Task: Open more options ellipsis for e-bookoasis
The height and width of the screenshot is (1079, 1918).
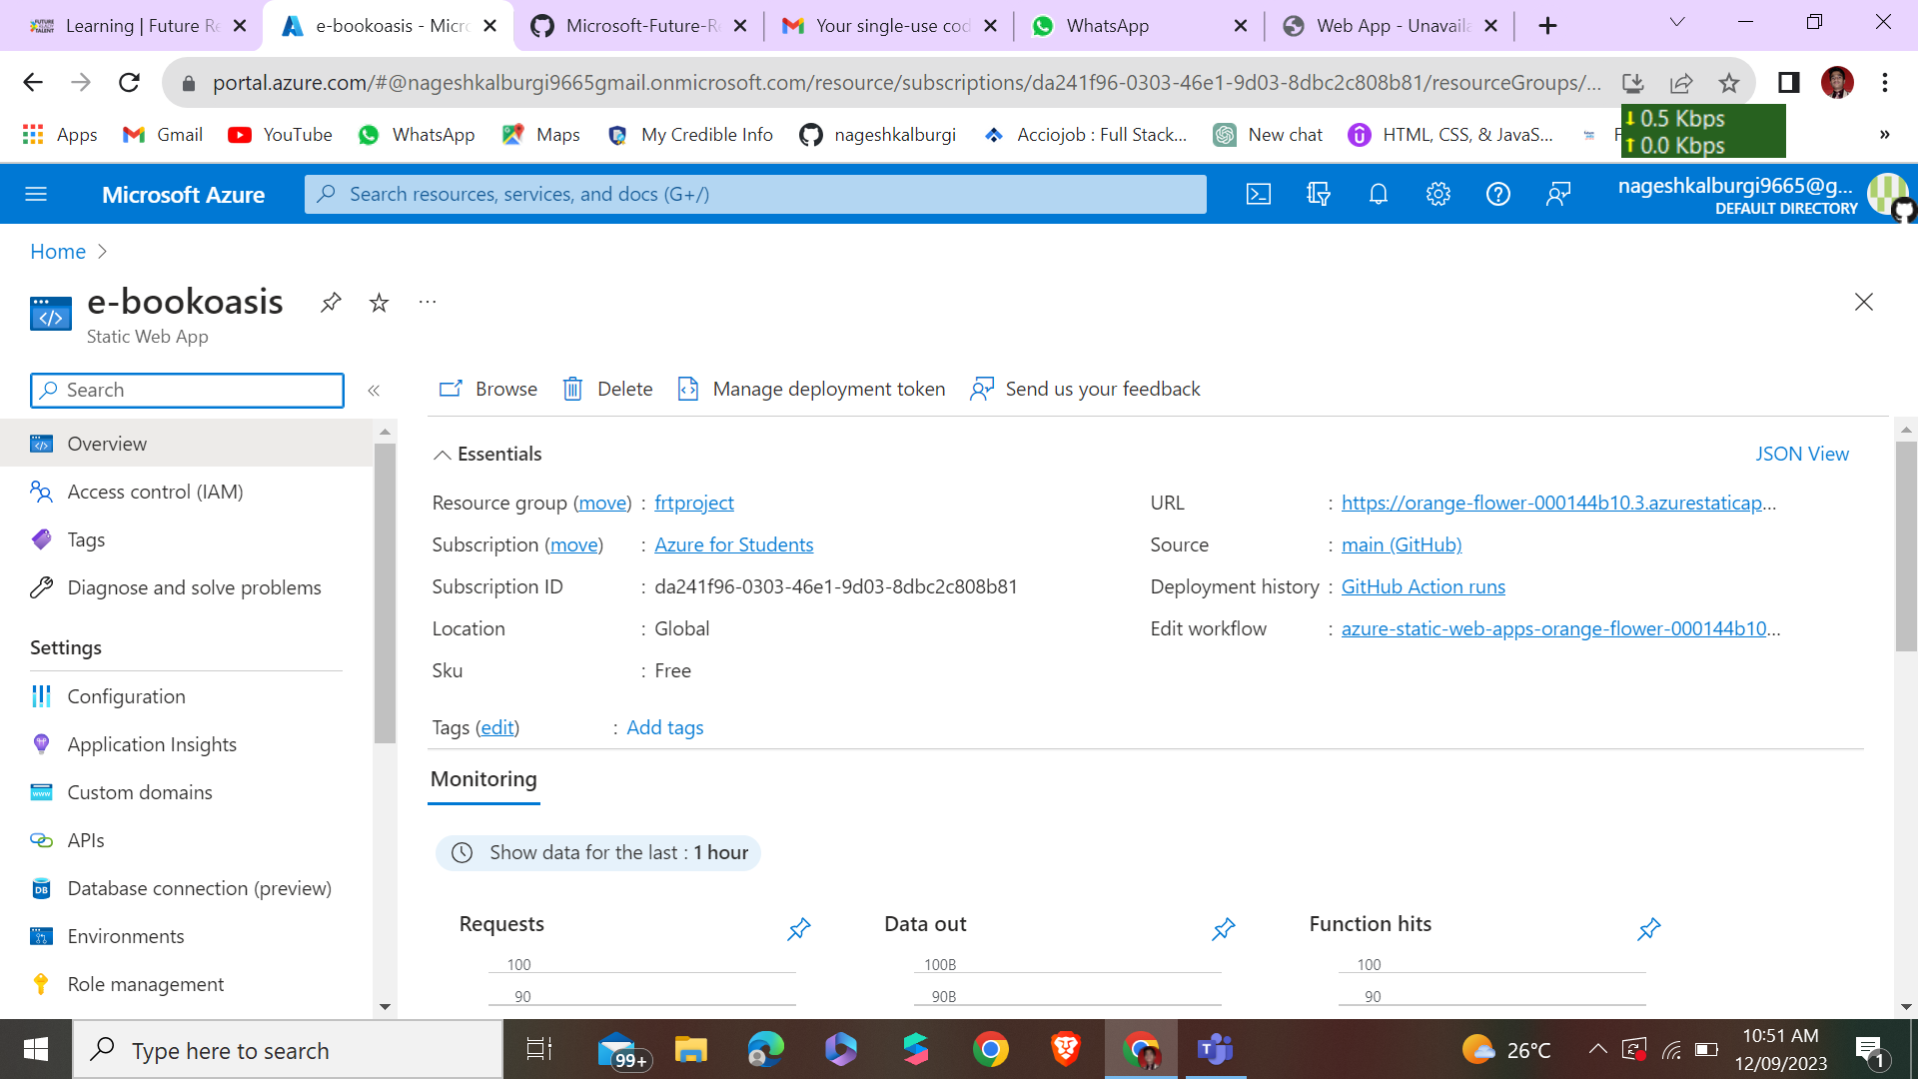Action: [428, 302]
